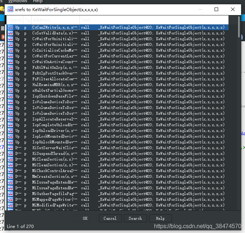Select IopUnloadDriver(x,x address text
This screenshot has height=233, width=245.
tap(55, 130)
